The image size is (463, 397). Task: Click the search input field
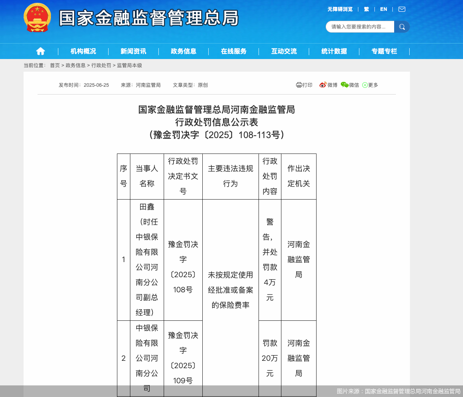coord(360,27)
